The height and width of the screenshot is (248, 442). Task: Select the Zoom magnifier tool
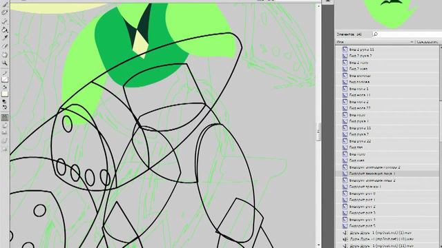pos(5,63)
